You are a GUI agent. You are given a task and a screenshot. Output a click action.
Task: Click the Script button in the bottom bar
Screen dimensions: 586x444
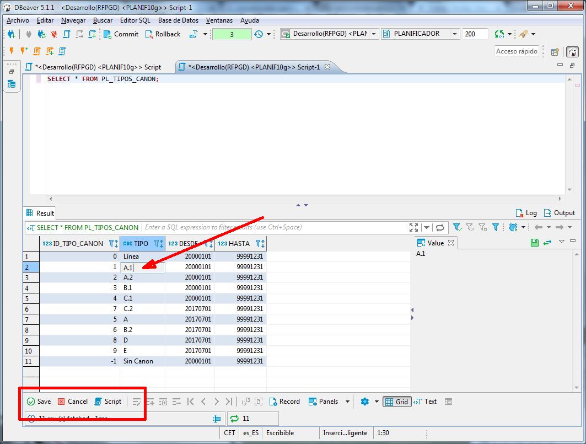[x=109, y=402]
